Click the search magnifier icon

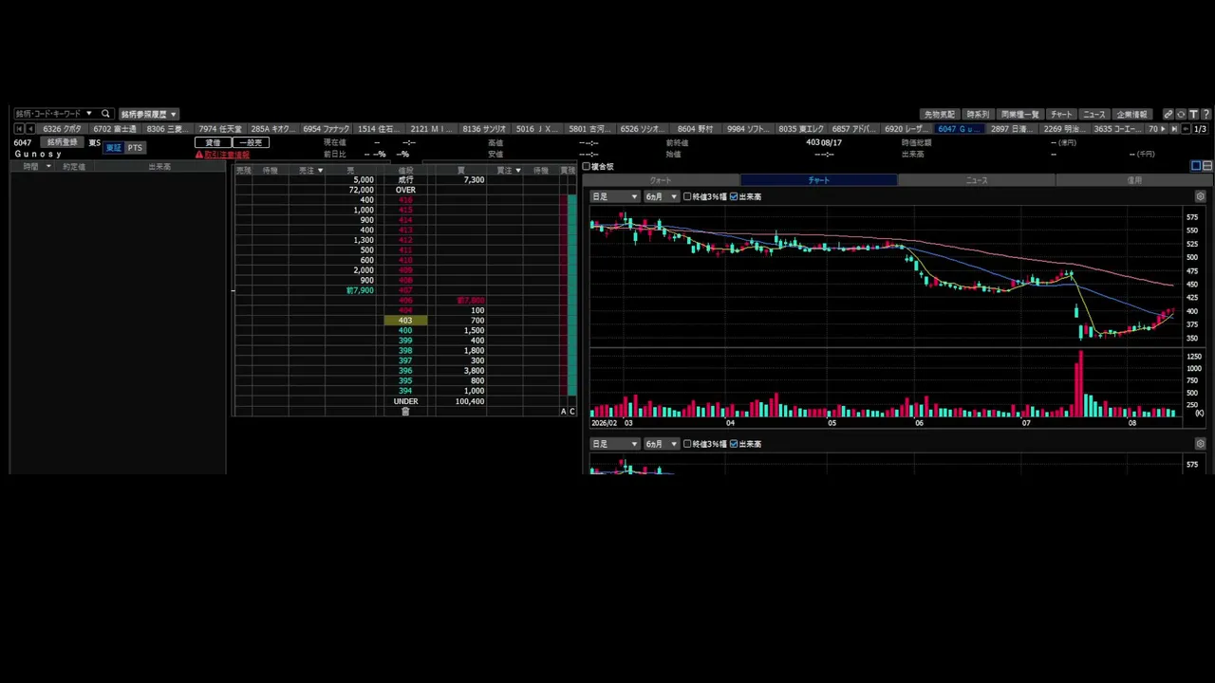pos(105,114)
